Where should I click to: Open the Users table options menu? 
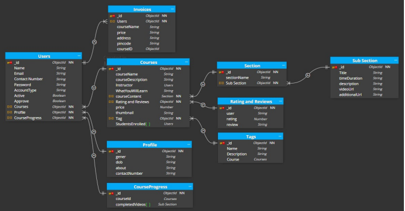[x=79, y=55]
